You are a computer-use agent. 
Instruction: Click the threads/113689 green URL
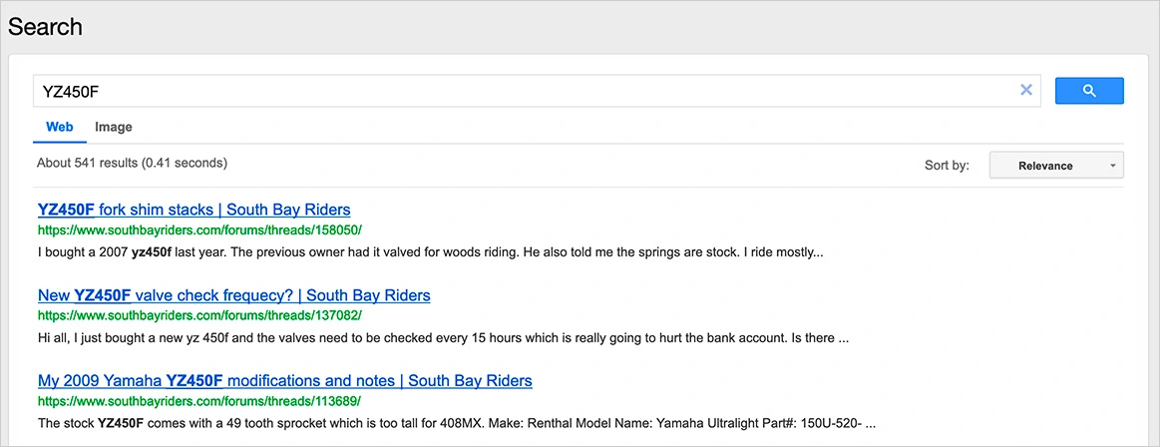coord(199,402)
